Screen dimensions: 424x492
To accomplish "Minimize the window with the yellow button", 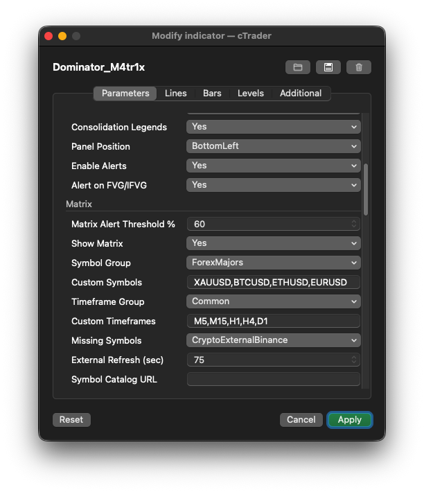I will point(62,36).
